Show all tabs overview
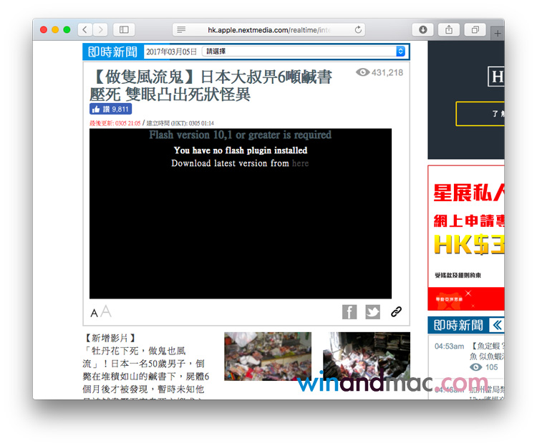The image size is (537, 446). pos(474,29)
